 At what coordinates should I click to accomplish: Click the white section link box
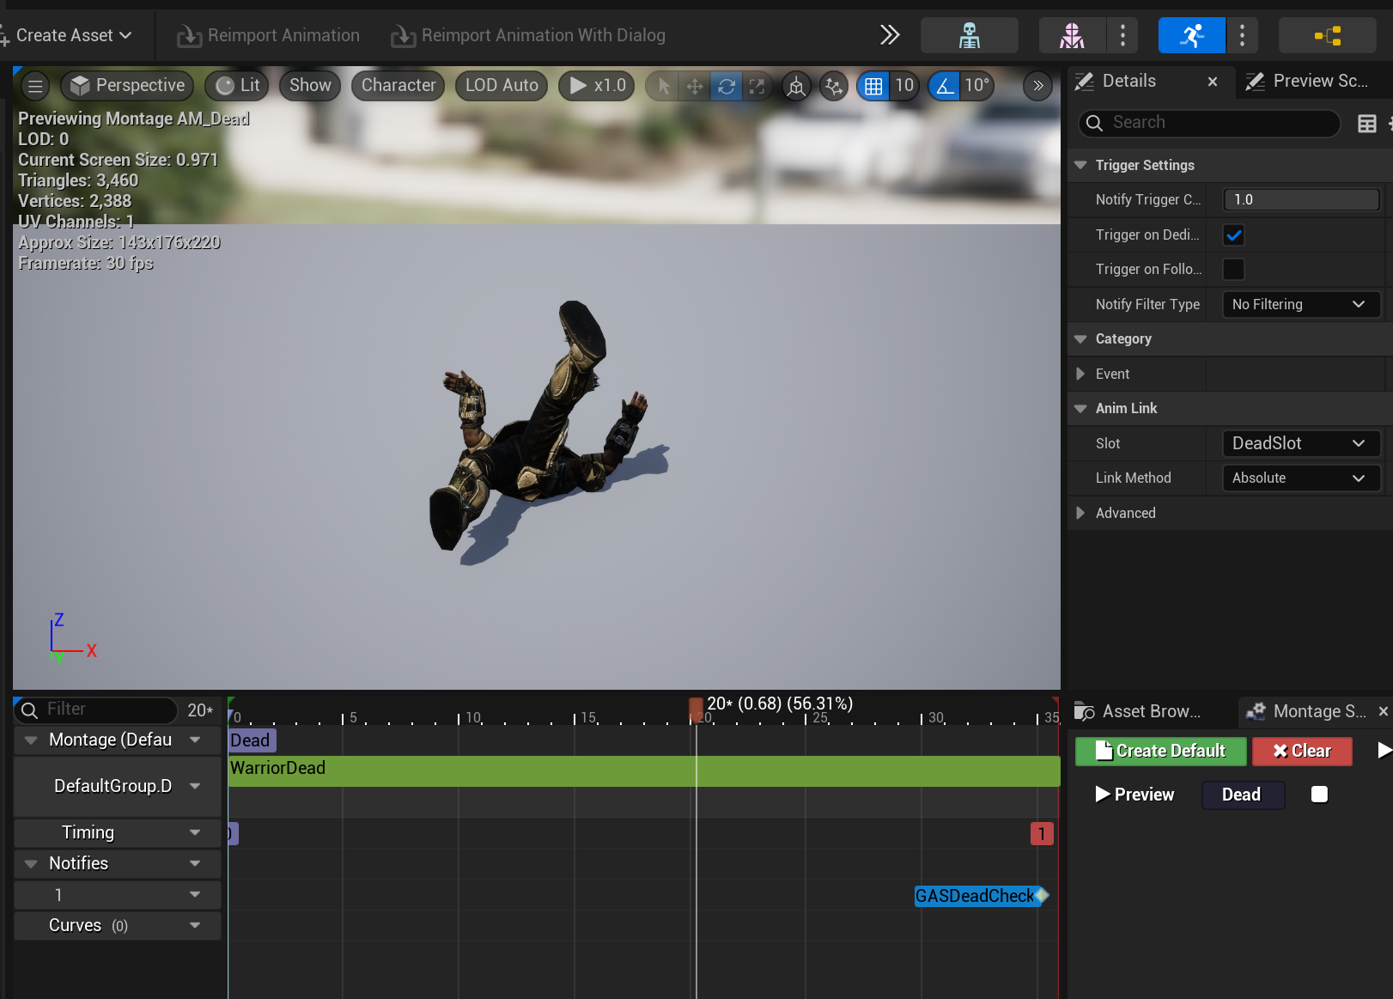click(x=1319, y=795)
